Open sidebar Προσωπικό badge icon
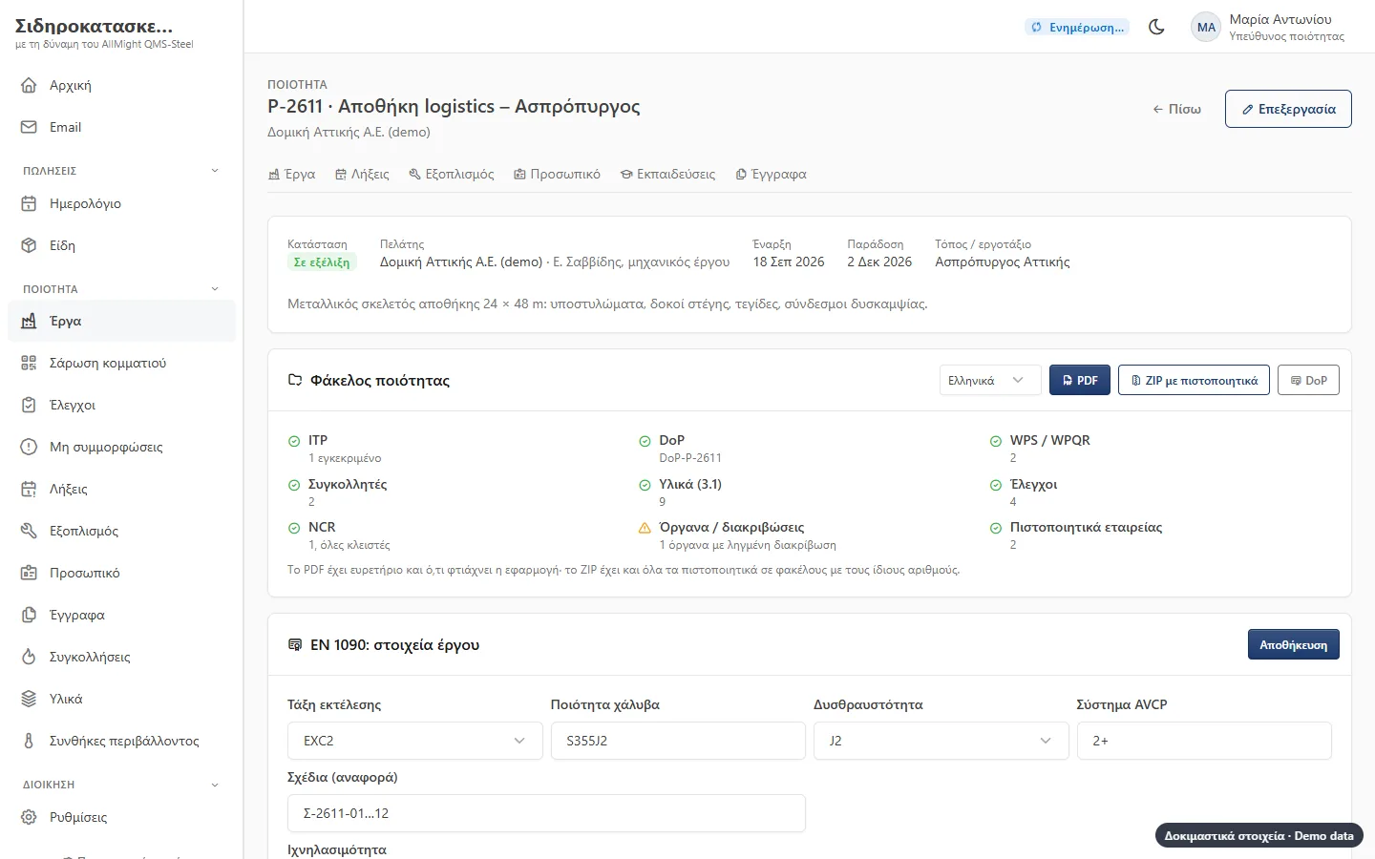1375x859 pixels. point(29,573)
